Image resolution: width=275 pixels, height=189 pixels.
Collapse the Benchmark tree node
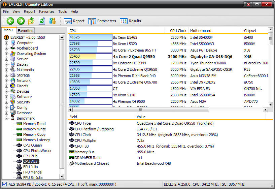(x=6, y=119)
